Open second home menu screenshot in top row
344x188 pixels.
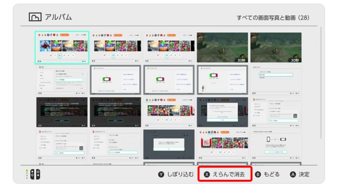[115, 48]
